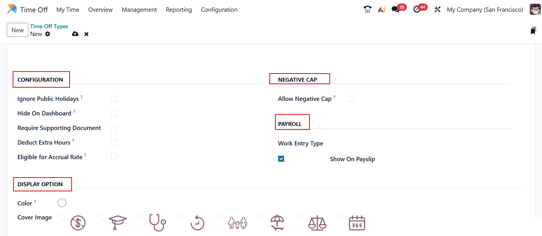Enable Deduct Extra Hours checkbox

[x=114, y=142]
